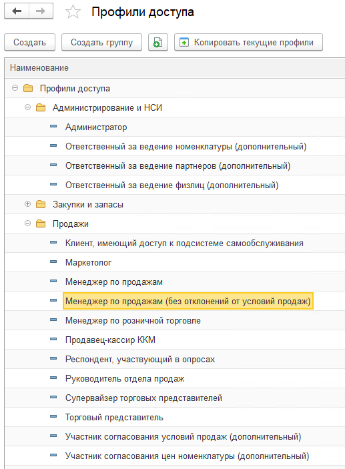Select the Продажи group row
Image resolution: width=345 pixels, height=469 pixels.
tap(175, 223)
